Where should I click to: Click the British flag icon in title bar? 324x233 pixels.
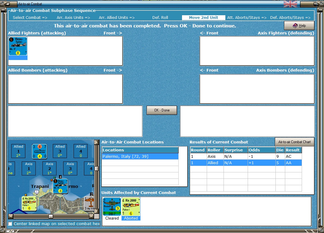[x=290, y=4]
